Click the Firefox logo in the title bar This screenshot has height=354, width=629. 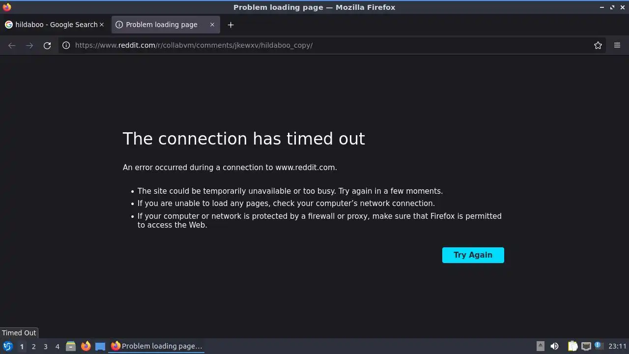tap(7, 7)
